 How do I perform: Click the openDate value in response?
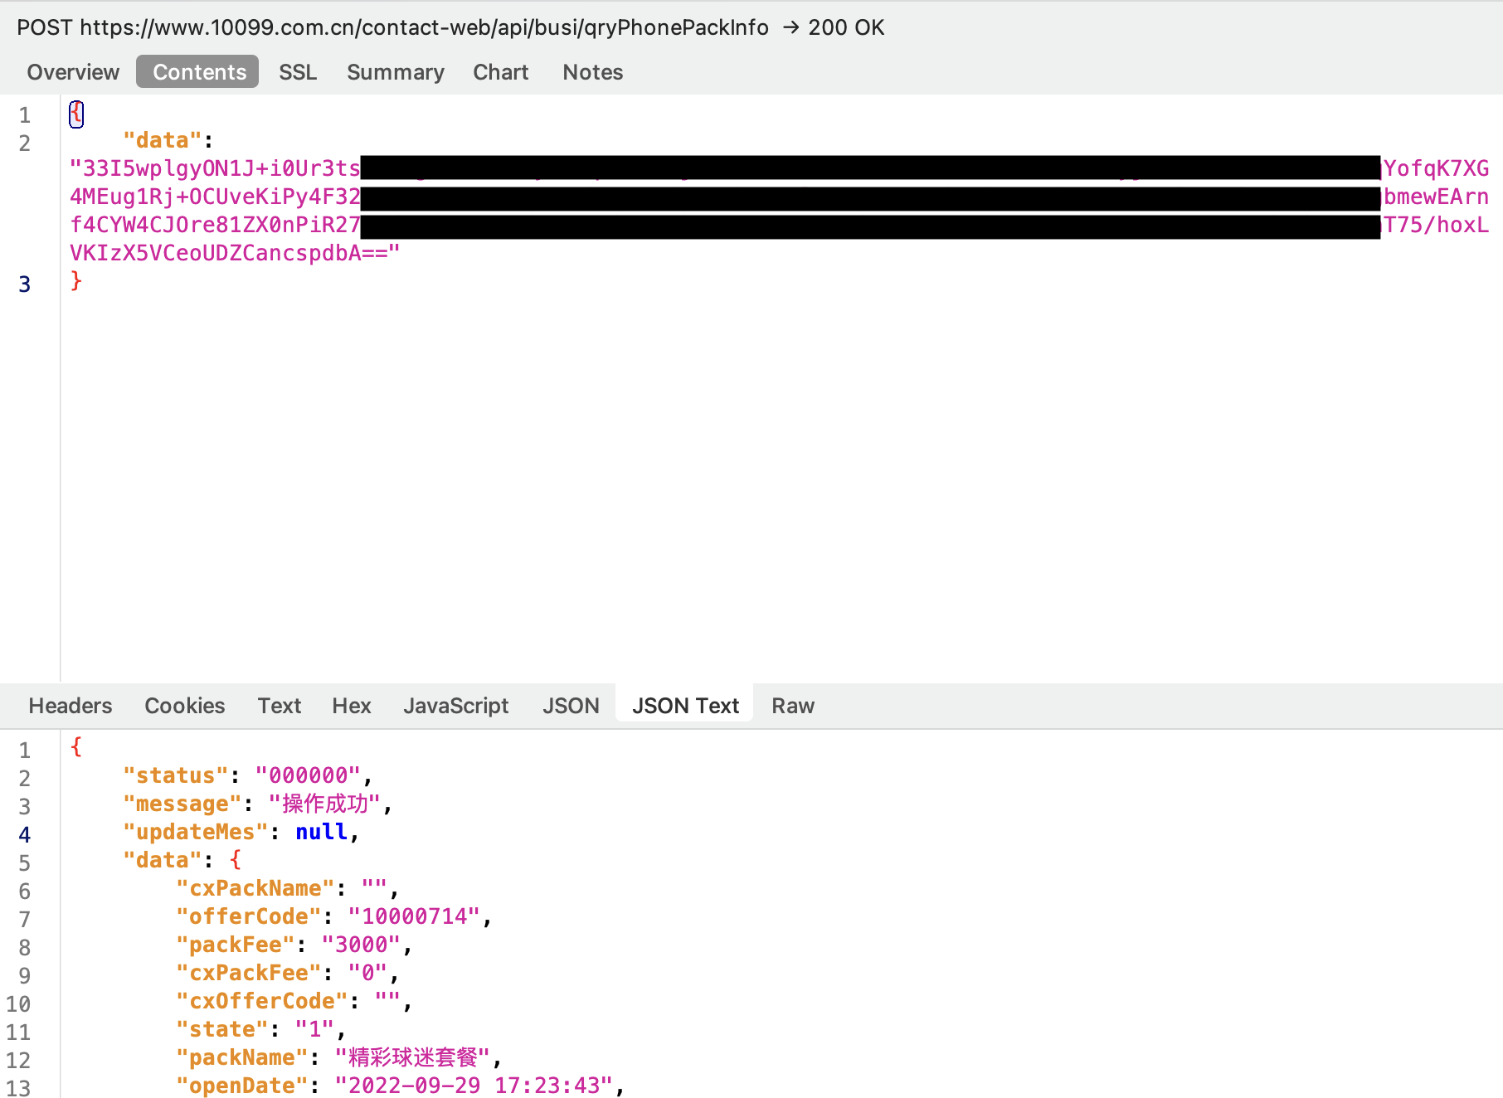coord(474,1086)
